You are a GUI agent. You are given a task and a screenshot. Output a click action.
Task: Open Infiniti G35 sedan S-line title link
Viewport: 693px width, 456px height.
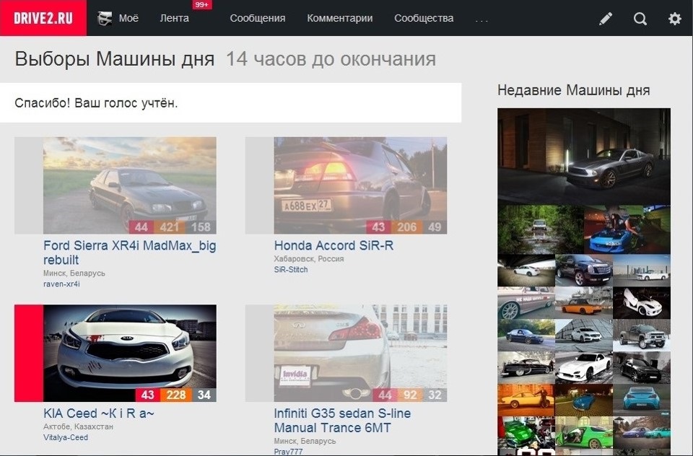click(342, 420)
